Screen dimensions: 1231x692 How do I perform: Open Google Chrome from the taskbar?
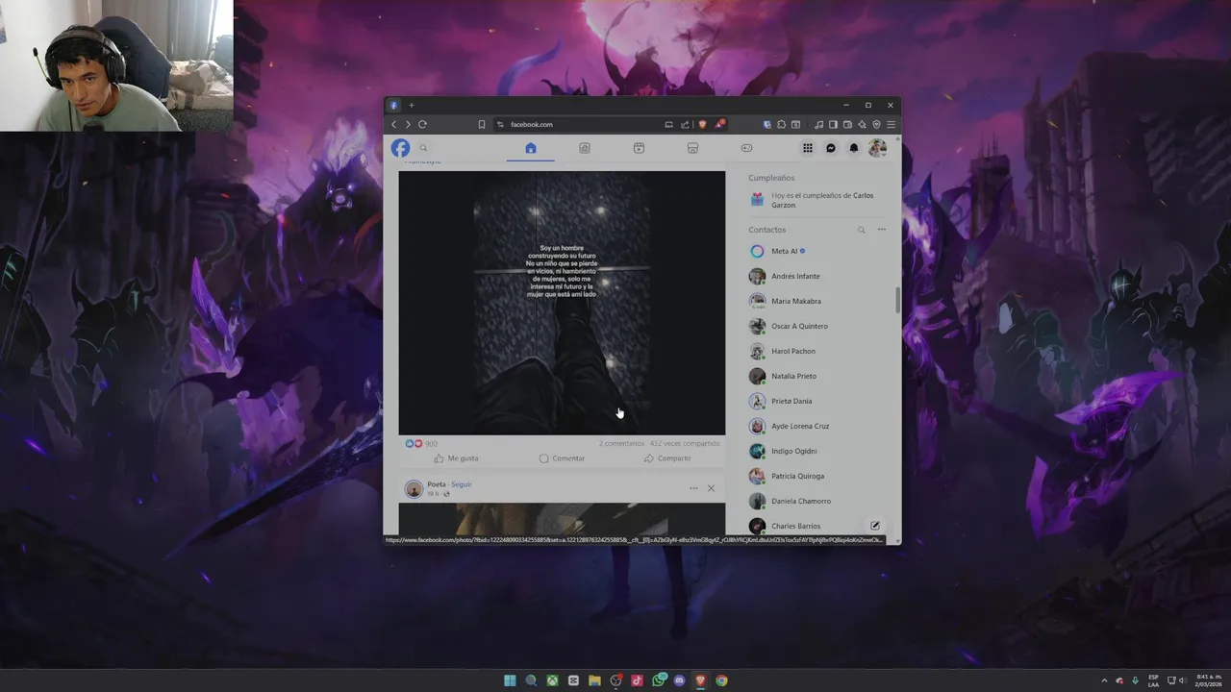(x=721, y=680)
